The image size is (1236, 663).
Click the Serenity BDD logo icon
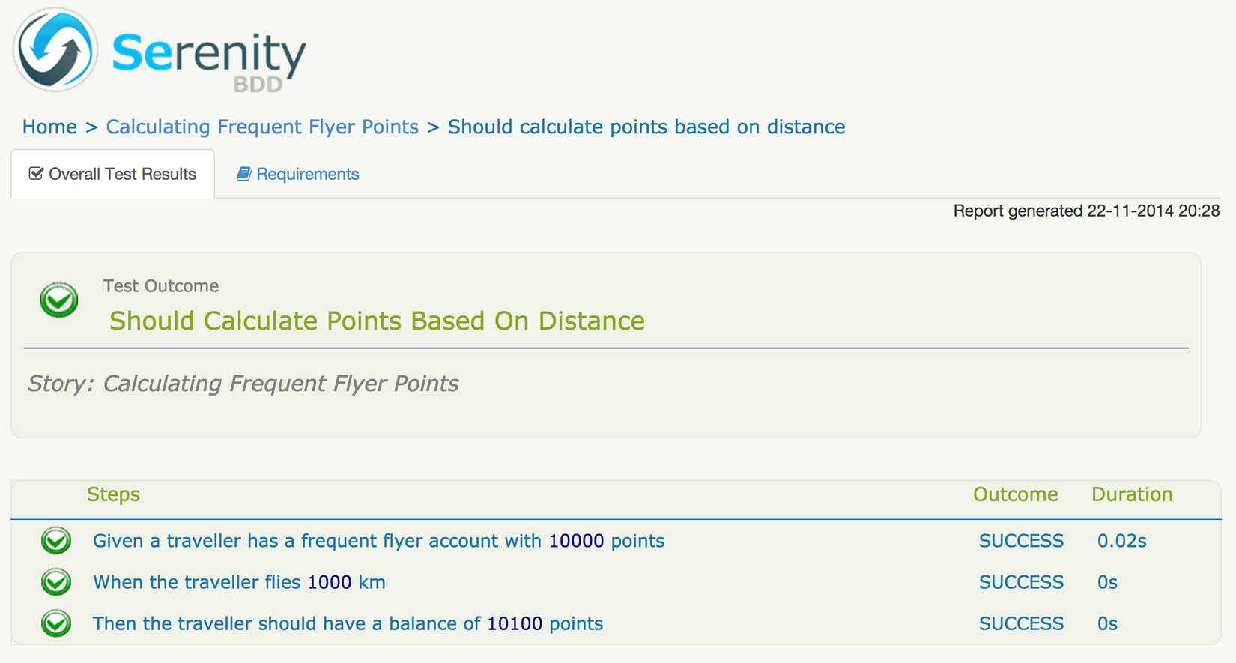click(55, 50)
